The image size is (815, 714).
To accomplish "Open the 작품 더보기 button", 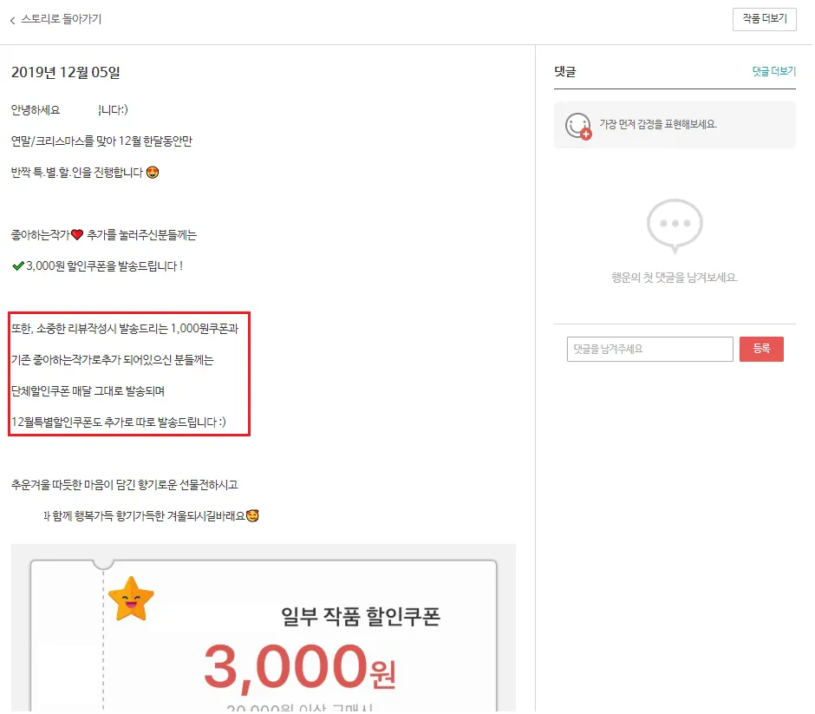I will click(766, 19).
